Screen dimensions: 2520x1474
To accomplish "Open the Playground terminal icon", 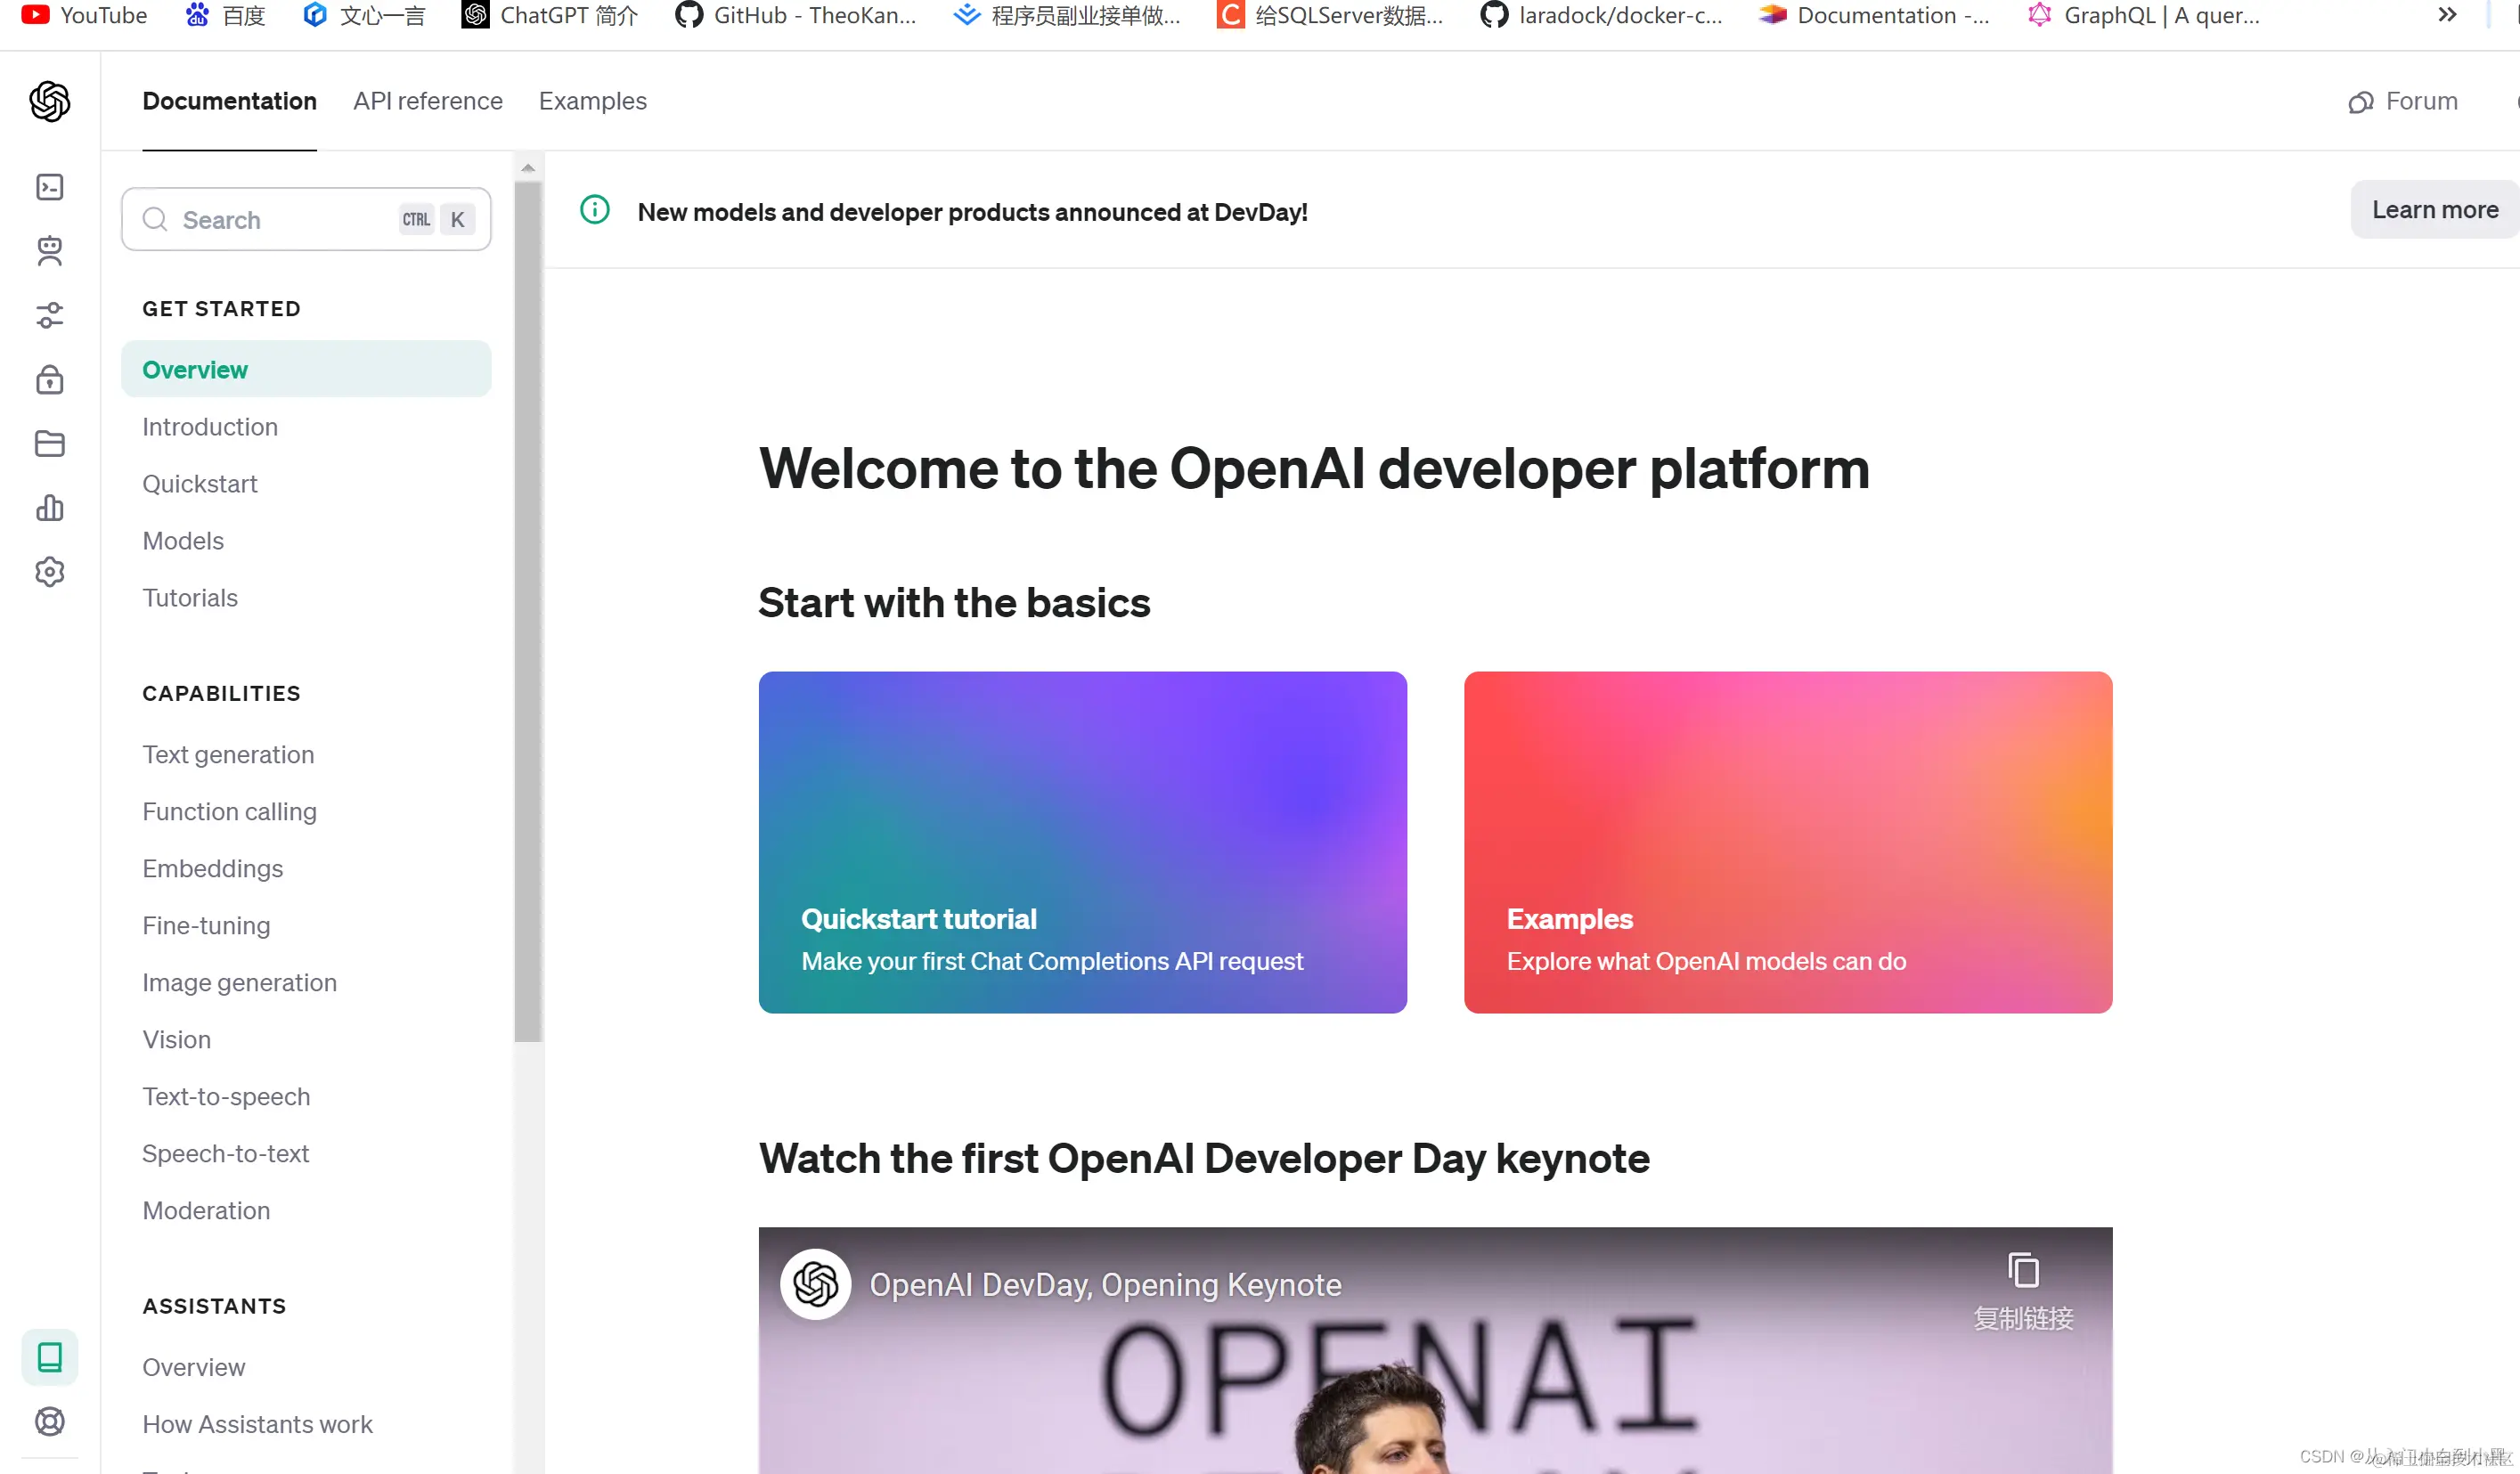I will pyautogui.click(x=49, y=187).
